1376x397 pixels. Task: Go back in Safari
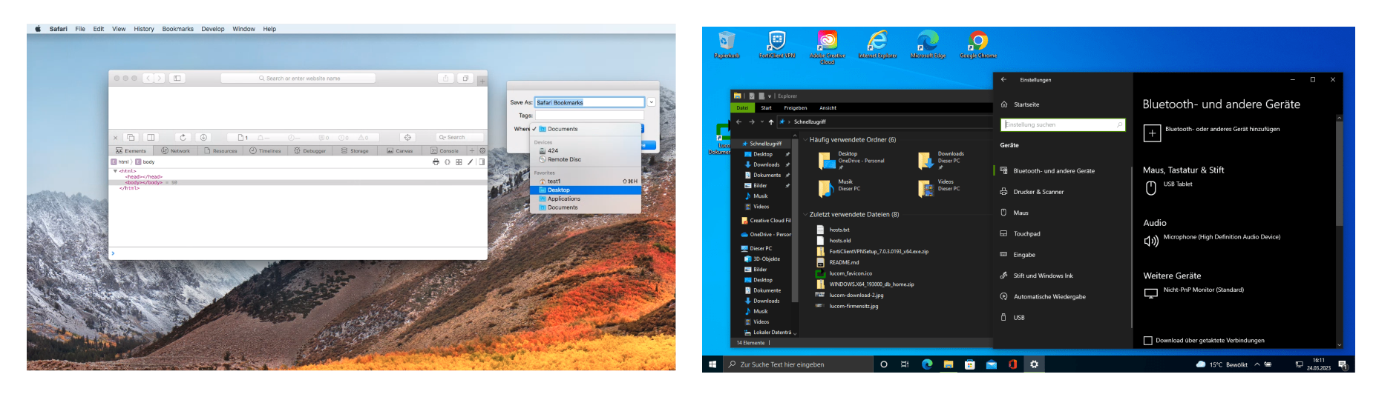point(148,78)
